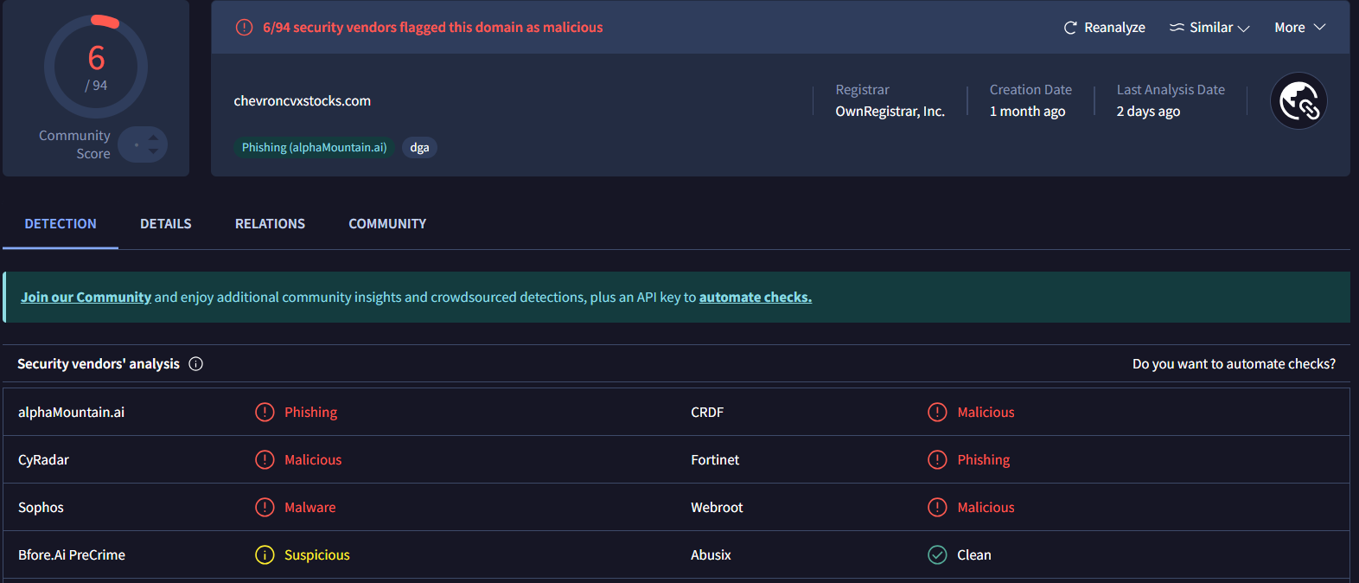
Task: Click the CyRadar vendor name
Action: (43, 460)
